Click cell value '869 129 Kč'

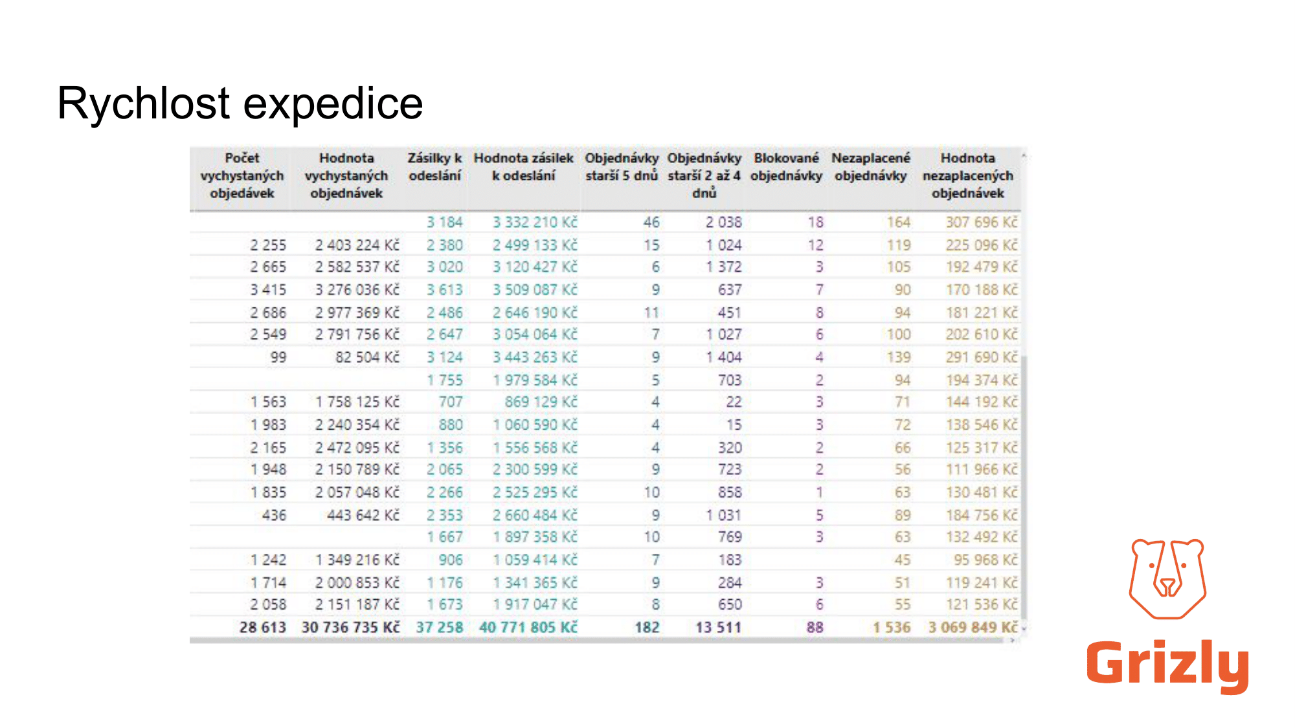(541, 402)
